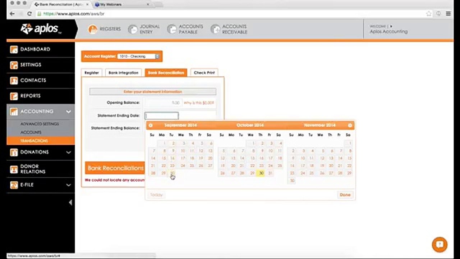Go to next month in calendar
This screenshot has height=259, width=460.
(350, 125)
